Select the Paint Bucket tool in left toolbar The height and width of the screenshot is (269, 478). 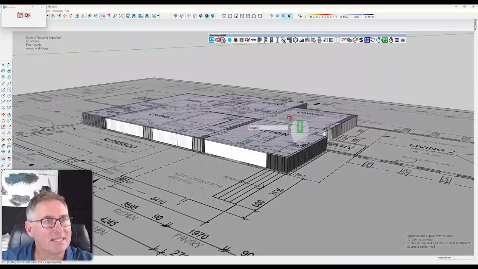click(x=3, y=70)
